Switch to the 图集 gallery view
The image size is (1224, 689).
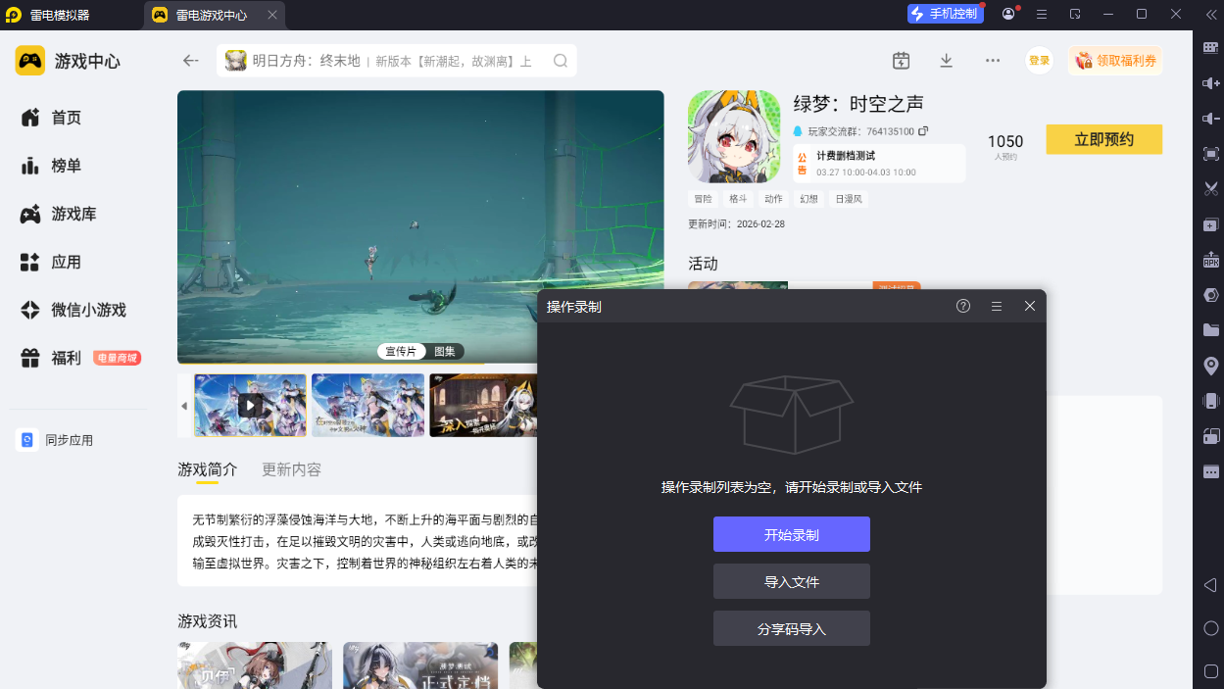coord(445,351)
